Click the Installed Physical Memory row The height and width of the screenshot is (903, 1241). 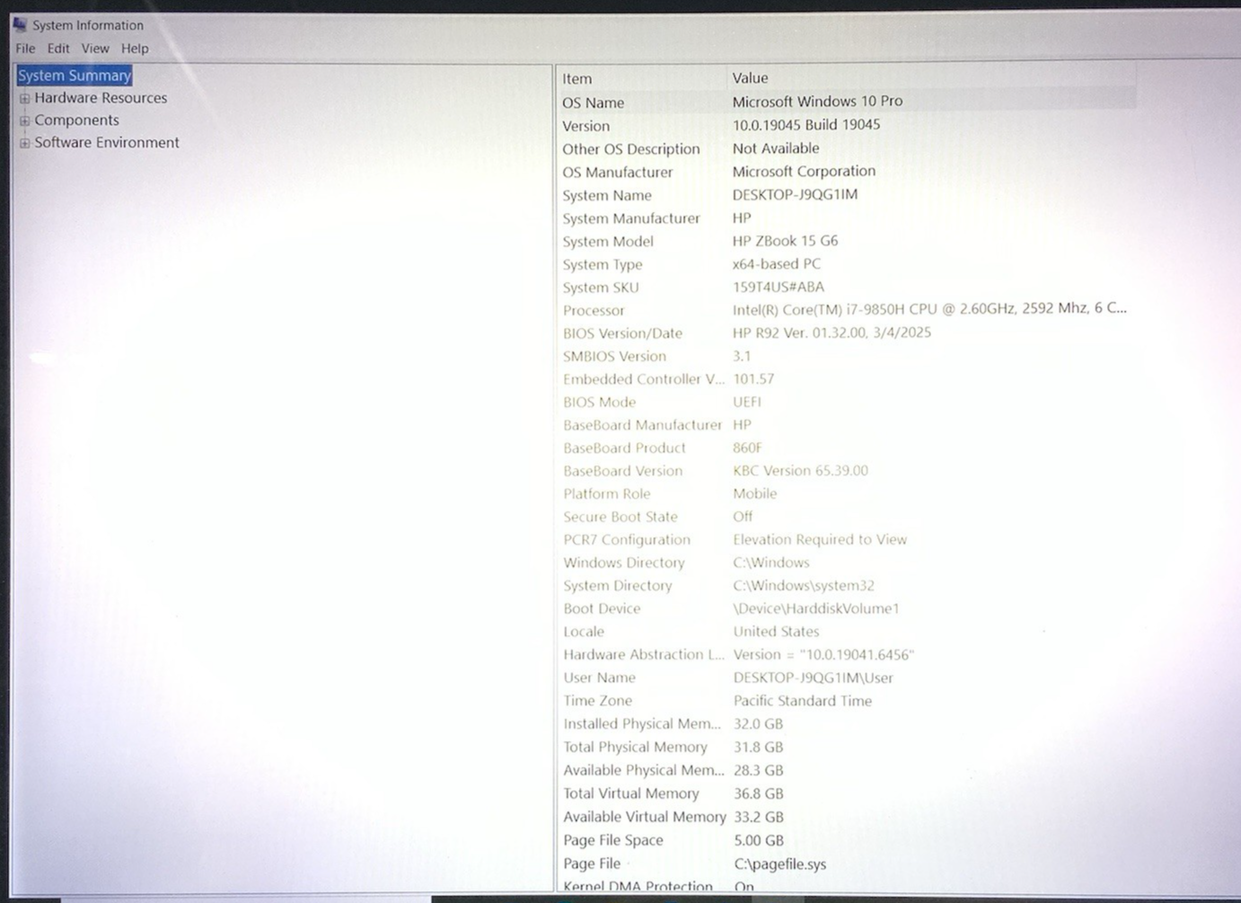coord(642,724)
